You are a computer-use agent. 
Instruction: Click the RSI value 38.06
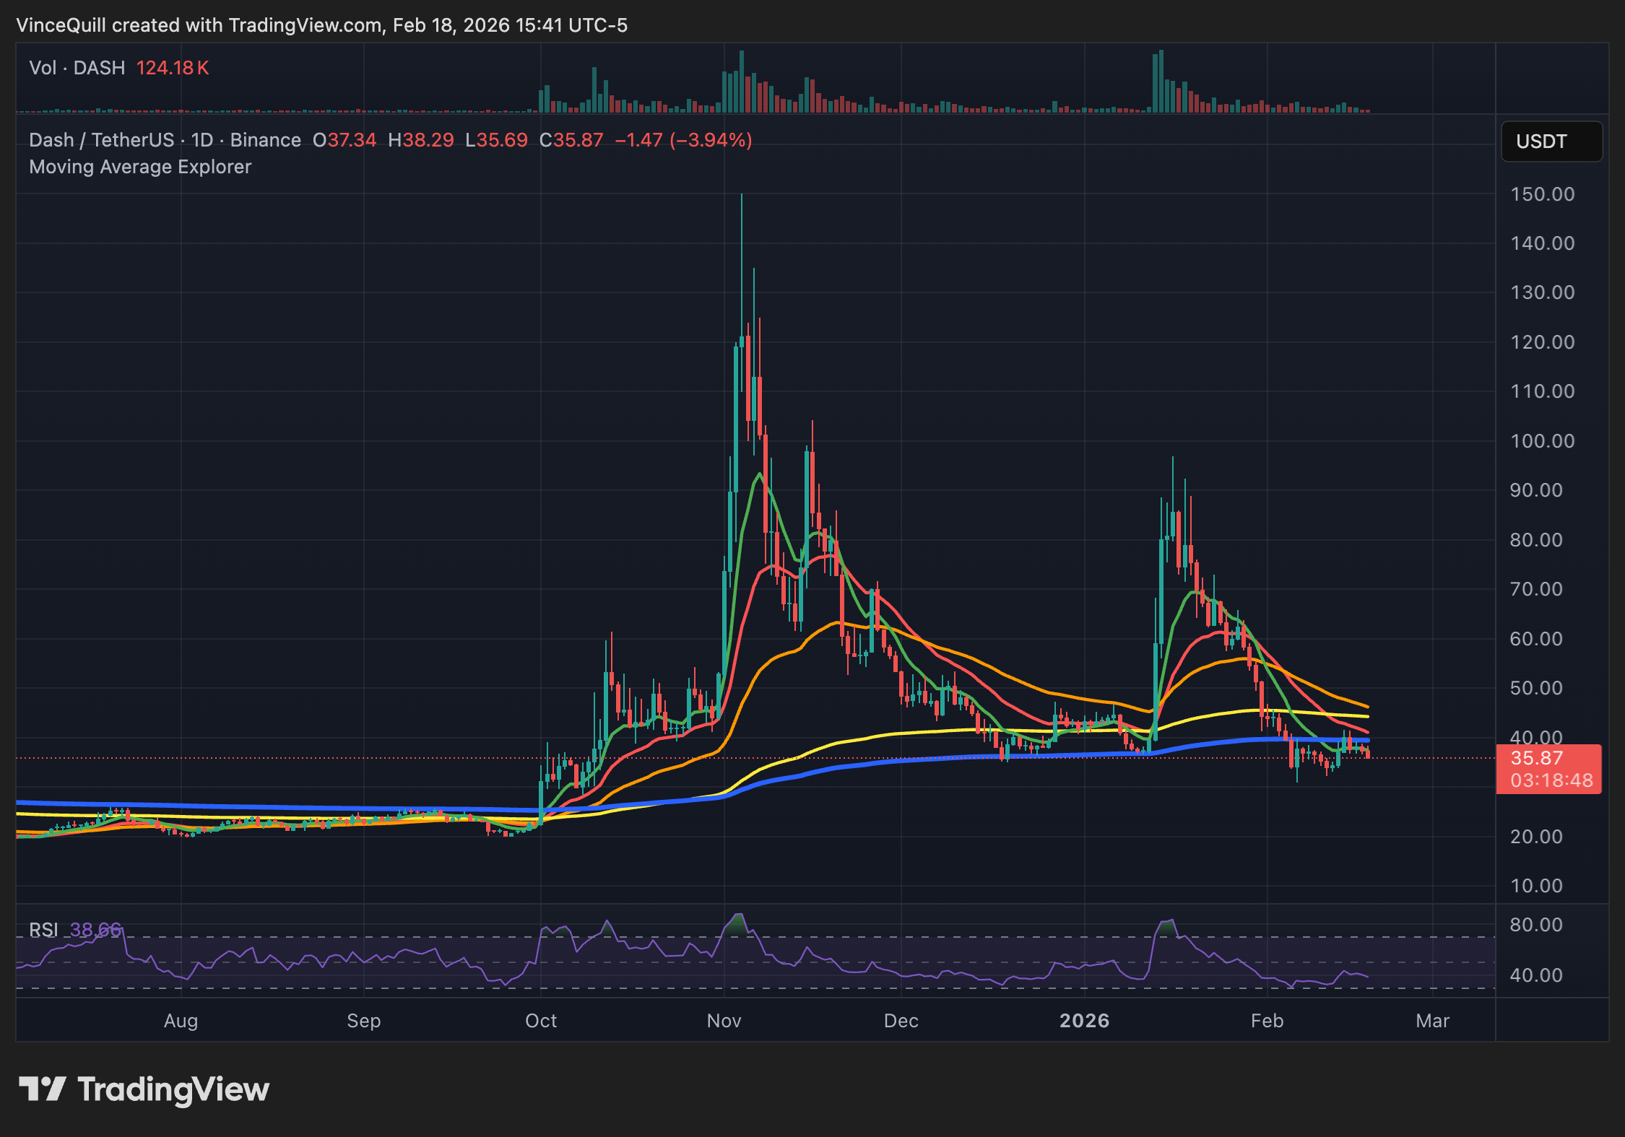coord(95,930)
